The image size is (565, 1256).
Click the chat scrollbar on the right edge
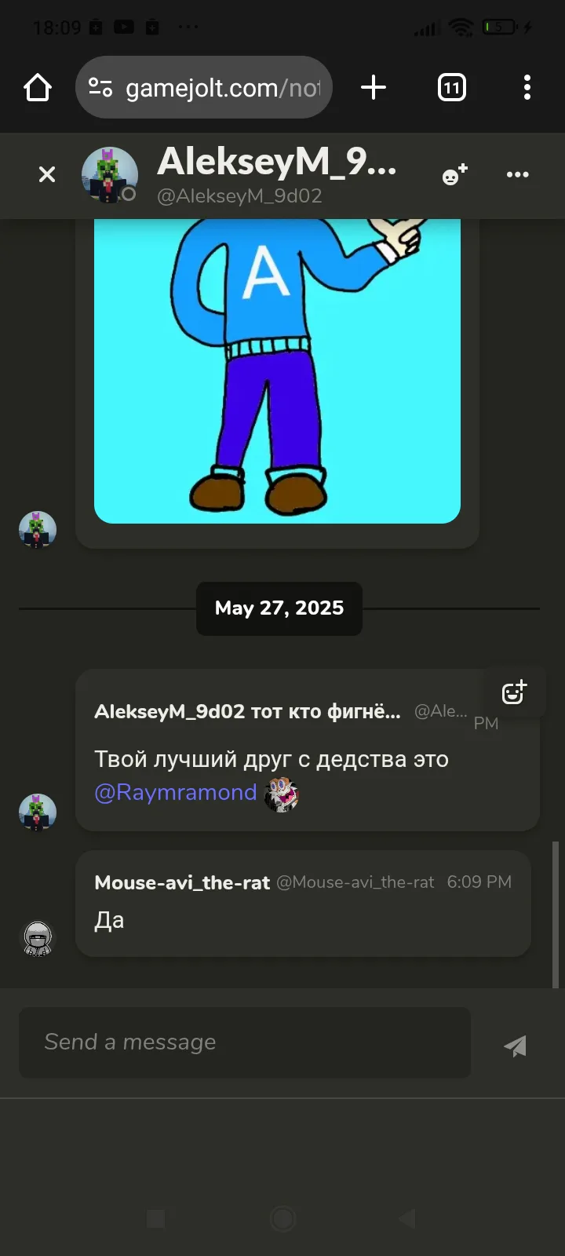tap(556, 915)
